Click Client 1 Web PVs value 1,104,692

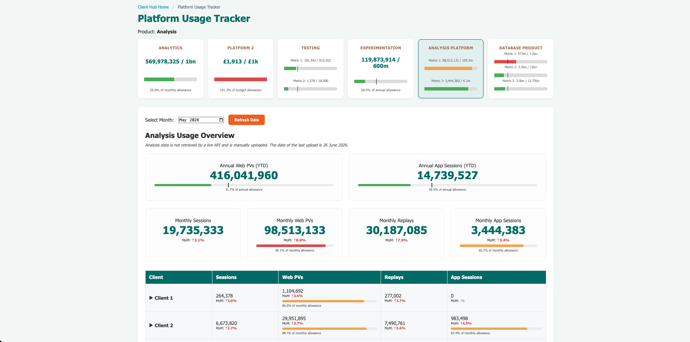(293, 291)
